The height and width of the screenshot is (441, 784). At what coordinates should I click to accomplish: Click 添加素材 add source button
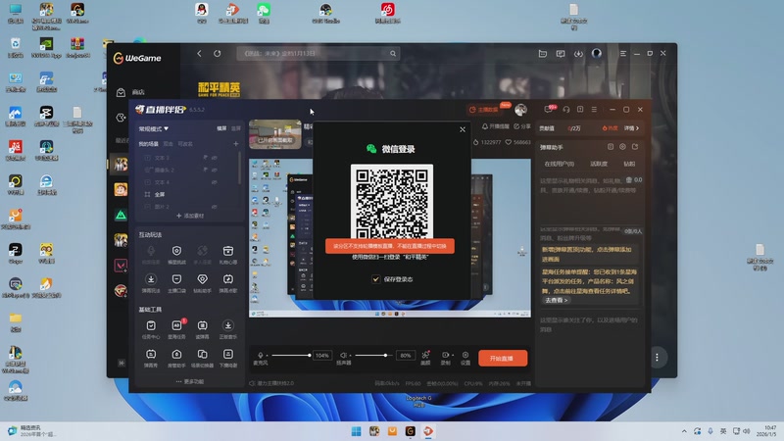tap(190, 216)
